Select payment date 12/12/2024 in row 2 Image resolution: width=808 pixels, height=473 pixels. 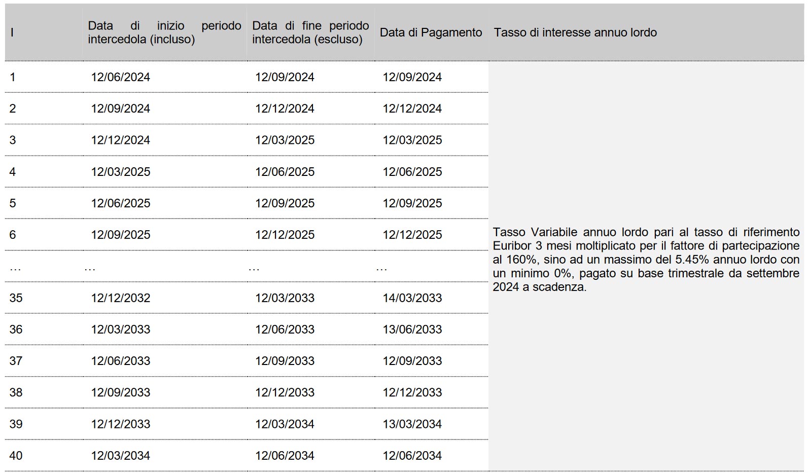(412, 108)
